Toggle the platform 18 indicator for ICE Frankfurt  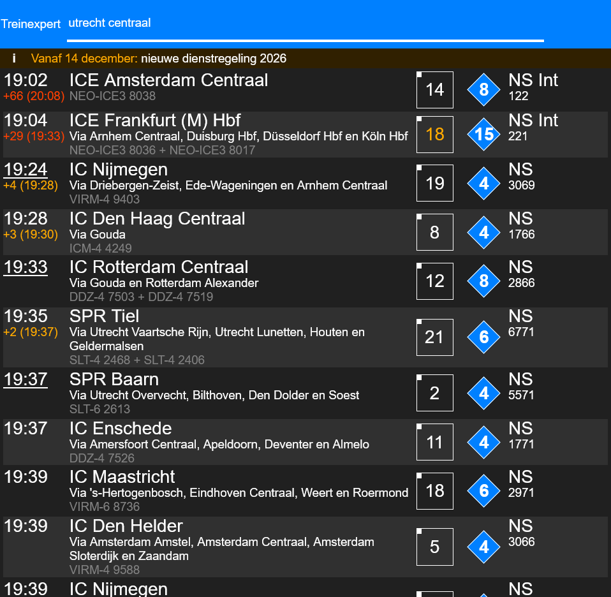[x=434, y=135]
